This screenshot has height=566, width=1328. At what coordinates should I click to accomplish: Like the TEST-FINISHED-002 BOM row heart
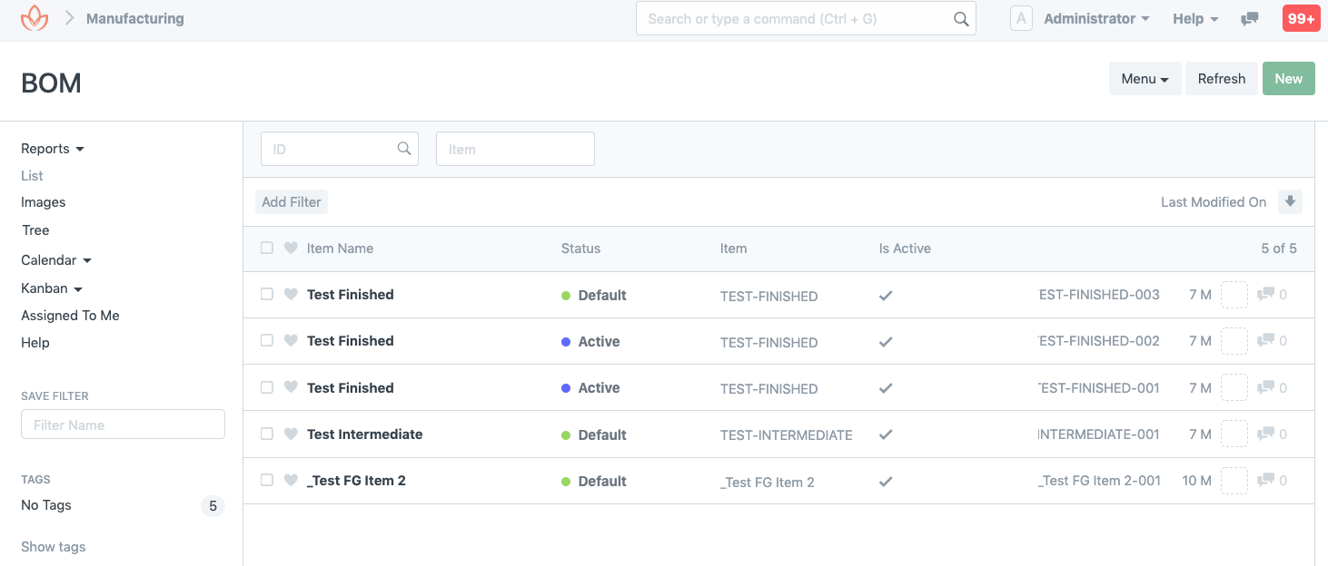point(291,340)
